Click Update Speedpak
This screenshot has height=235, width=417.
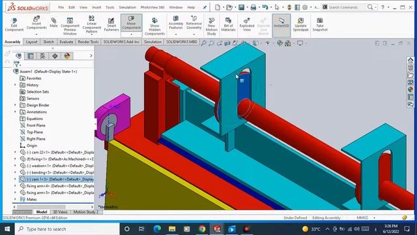click(300, 25)
